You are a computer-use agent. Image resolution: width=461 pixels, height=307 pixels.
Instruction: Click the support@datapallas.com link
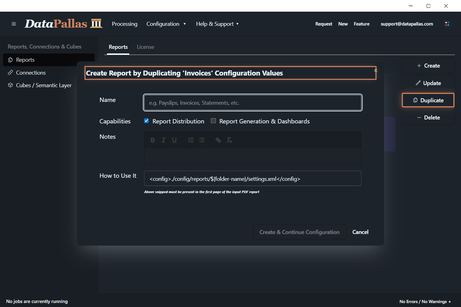407,24
